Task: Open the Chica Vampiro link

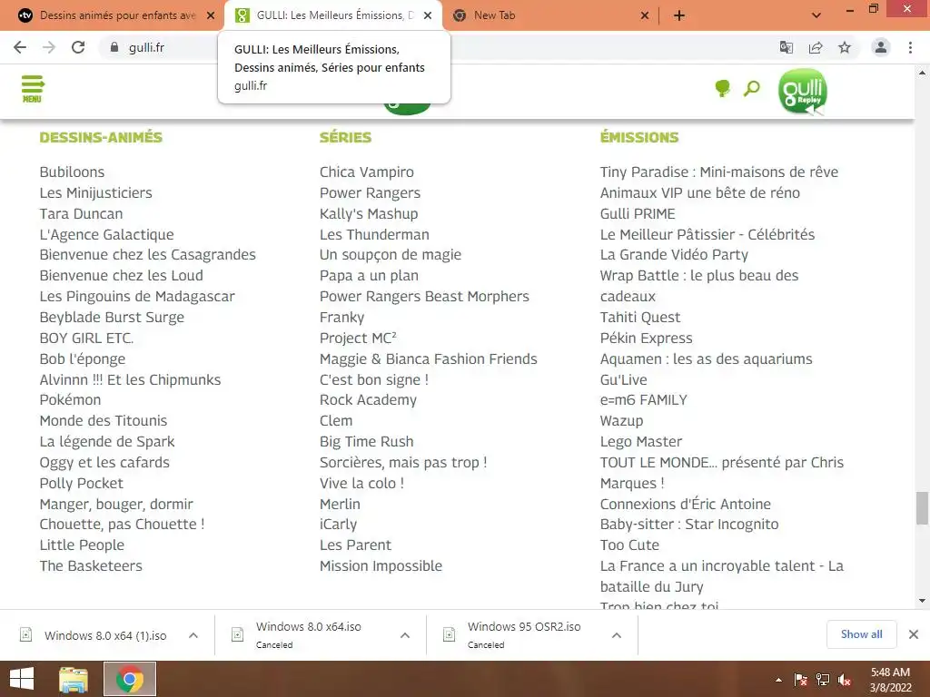Action: 367,172
